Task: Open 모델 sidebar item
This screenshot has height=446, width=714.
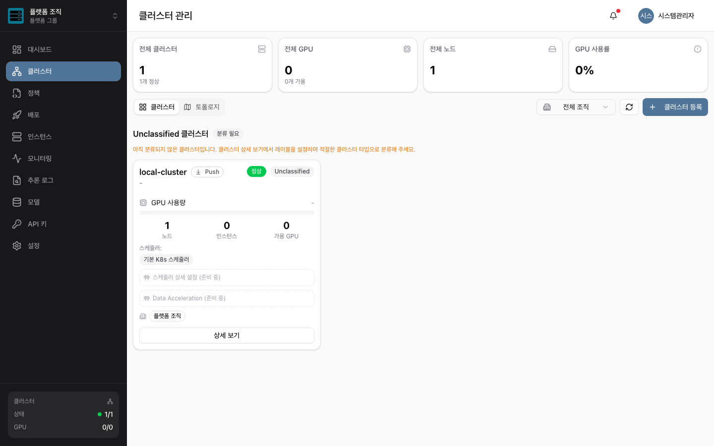Action: 63,202
